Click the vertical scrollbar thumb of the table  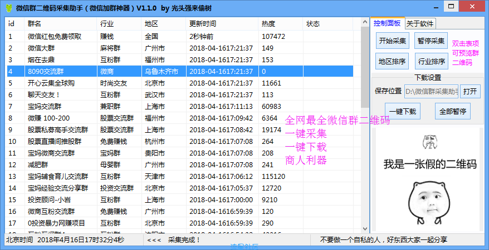tap(365, 67)
